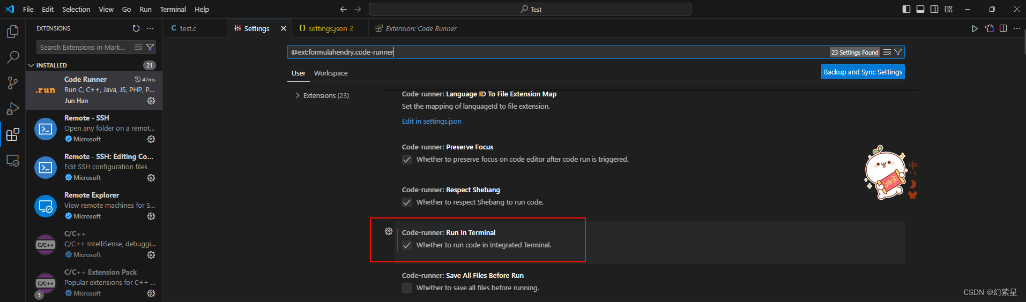Refresh the extensions list

[x=136, y=28]
